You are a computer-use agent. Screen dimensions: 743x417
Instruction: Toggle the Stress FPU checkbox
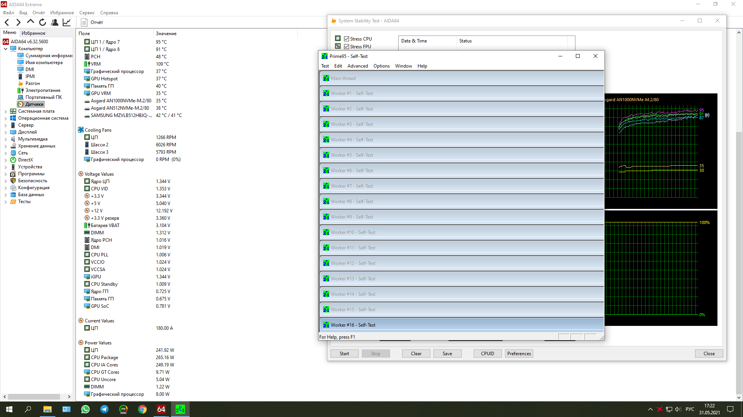(347, 47)
